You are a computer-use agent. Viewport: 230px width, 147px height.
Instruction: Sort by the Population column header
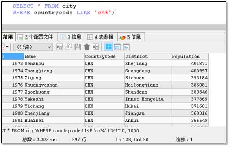point(190,57)
